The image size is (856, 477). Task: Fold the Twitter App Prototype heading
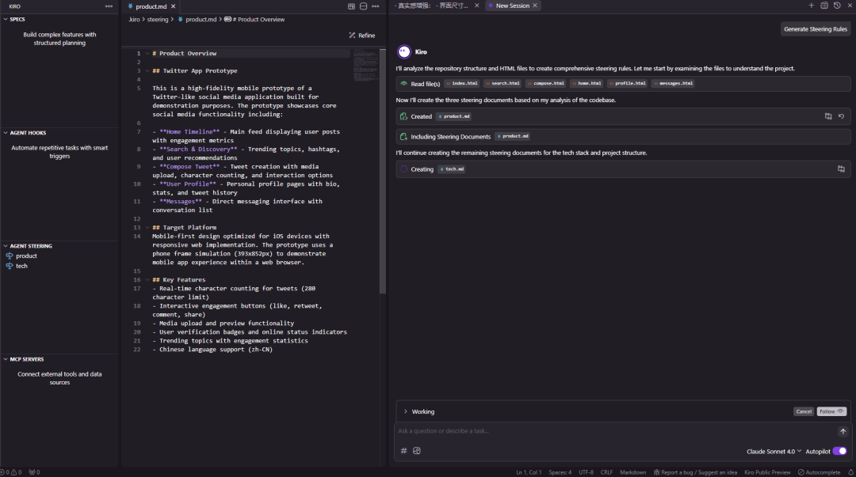[147, 71]
